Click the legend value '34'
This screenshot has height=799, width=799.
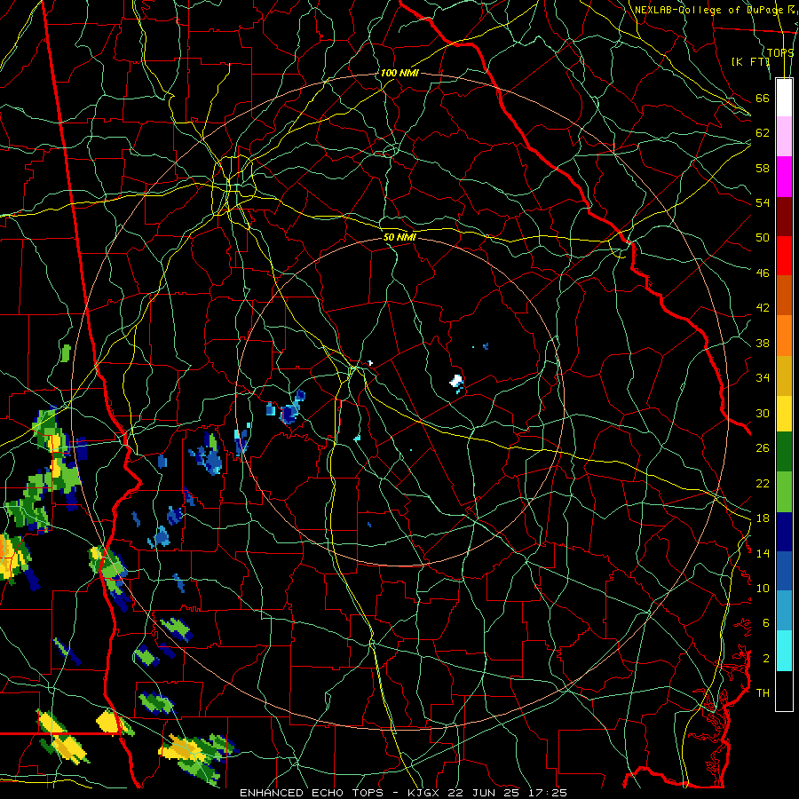(763, 378)
